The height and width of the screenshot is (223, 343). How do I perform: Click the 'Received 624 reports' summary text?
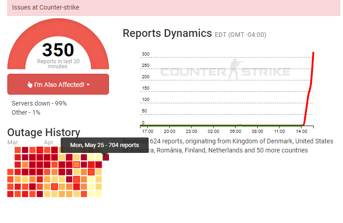228,146
